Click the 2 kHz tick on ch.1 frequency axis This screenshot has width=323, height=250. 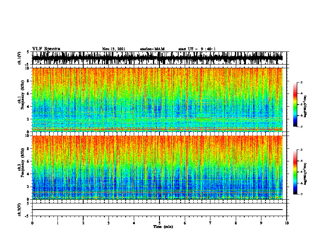tap(28, 119)
